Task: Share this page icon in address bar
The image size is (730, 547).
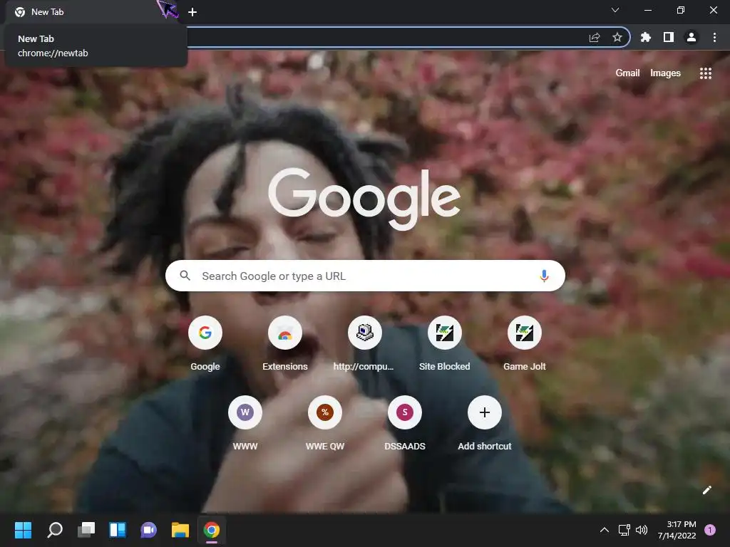Action: point(595,38)
